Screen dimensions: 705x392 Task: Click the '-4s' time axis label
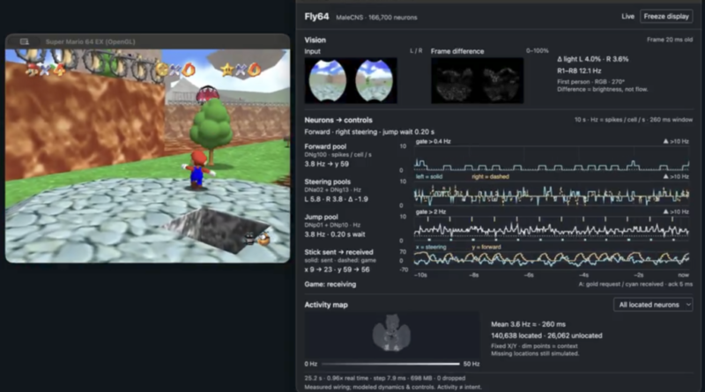click(583, 275)
